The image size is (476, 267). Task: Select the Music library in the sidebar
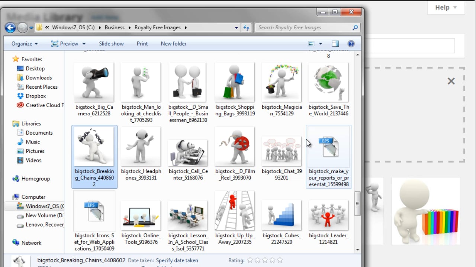[x=33, y=142]
